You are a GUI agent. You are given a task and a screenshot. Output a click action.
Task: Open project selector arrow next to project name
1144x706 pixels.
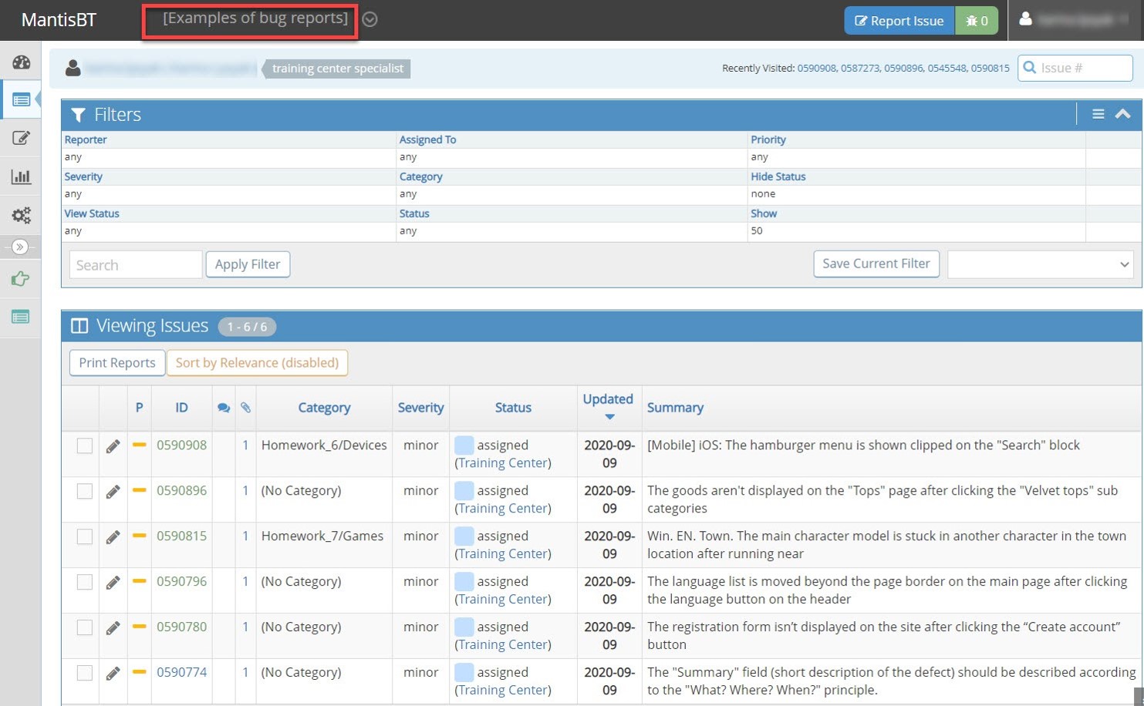[x=370, y=19]
